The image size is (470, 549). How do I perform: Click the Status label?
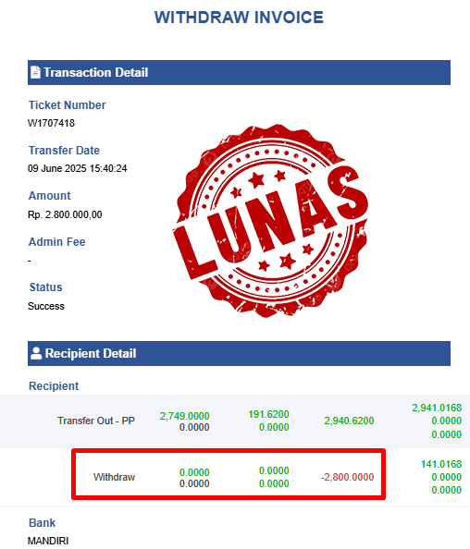pyautogui.click(x=45, y=287)
